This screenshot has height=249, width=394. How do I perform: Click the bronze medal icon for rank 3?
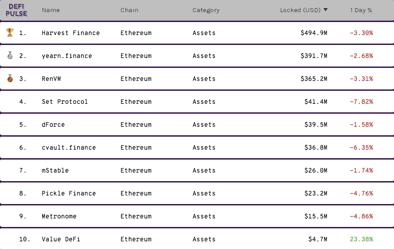pos(10,79)
